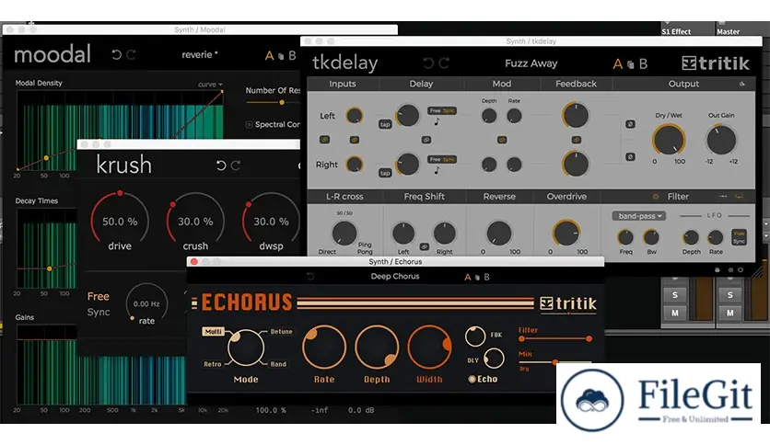Select the Master channel label

pyautogui.click(x=728, y=31)
